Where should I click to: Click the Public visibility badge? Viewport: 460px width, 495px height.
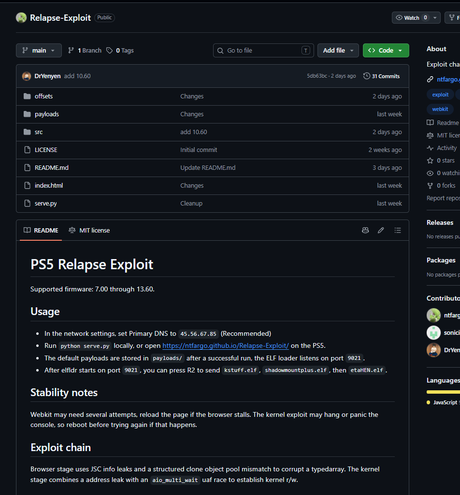[x=104, y=18]
